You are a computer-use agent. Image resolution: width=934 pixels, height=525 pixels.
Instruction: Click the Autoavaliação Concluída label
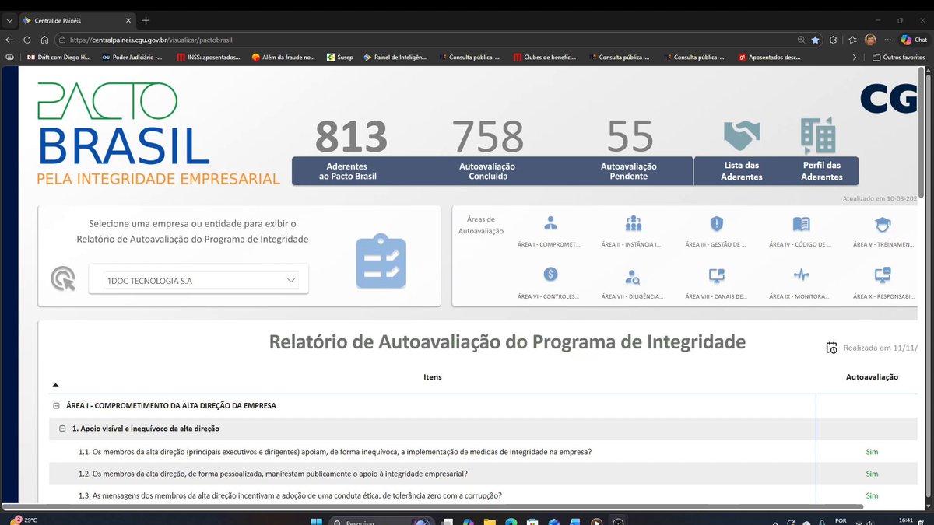point(487,171)
